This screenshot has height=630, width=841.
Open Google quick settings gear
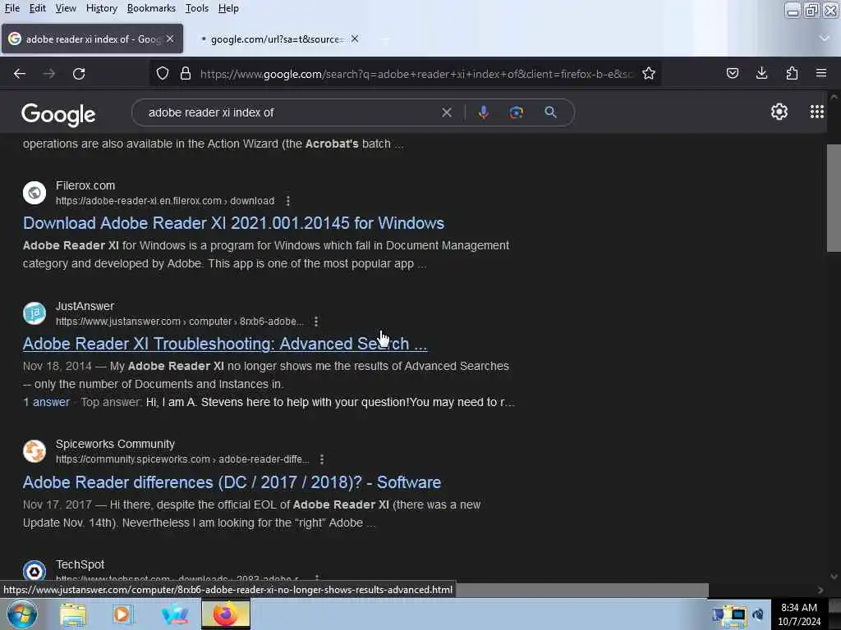click(779, 112)
